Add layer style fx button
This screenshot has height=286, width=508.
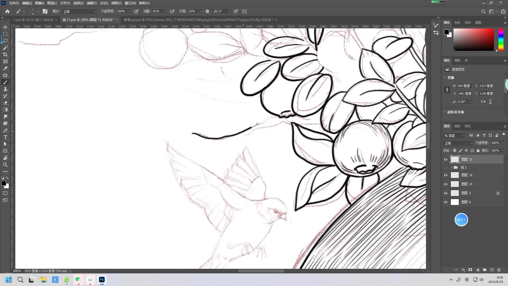coord(463,270)
